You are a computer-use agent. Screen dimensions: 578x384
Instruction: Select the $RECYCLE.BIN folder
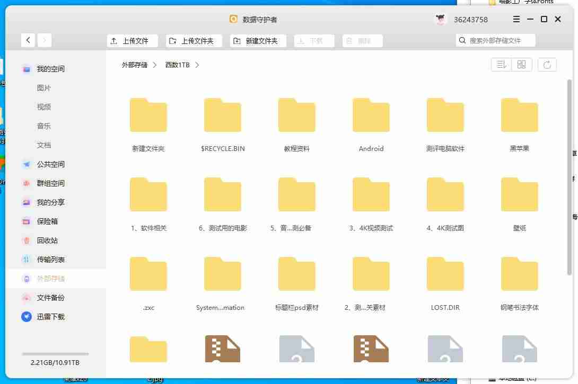(223, 115)
